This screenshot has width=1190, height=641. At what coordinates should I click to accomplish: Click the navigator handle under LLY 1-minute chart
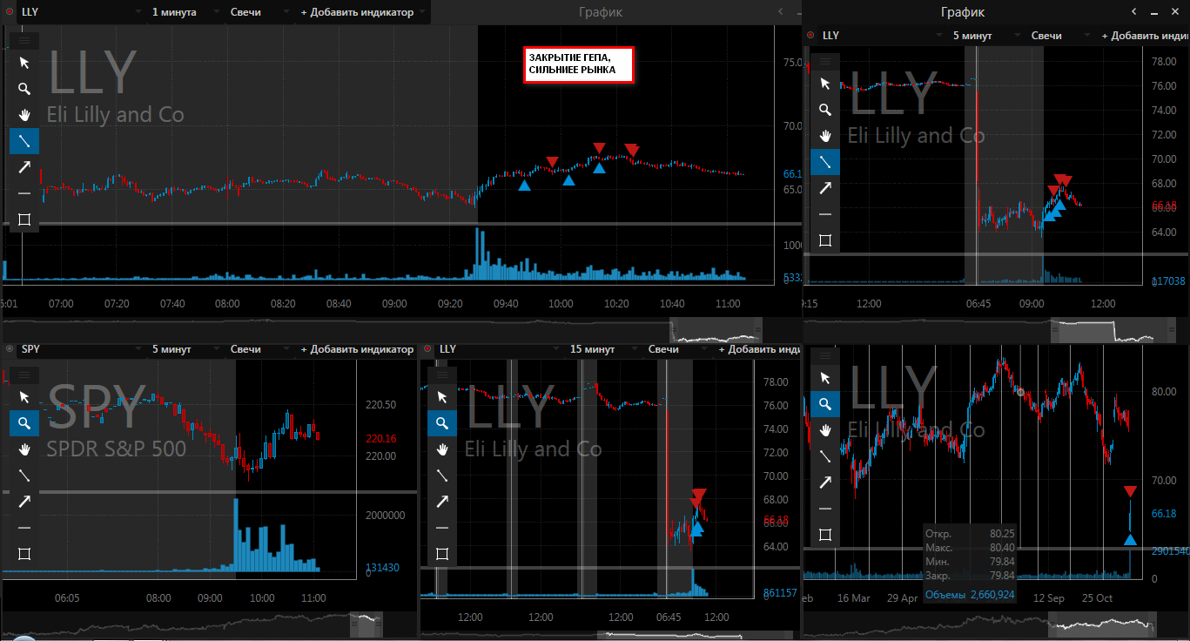(x=716, y=330)
